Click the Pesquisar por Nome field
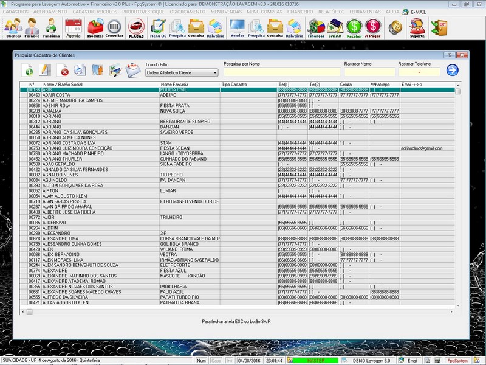 282,72
